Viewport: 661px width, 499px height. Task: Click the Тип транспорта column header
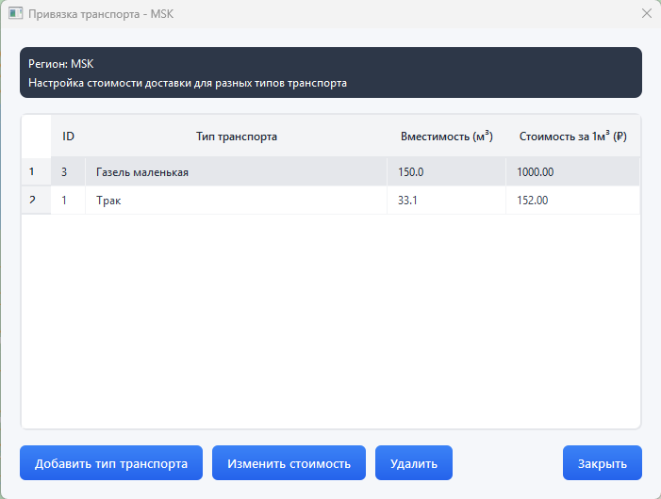pyautogui.click(x=236, y=137)
